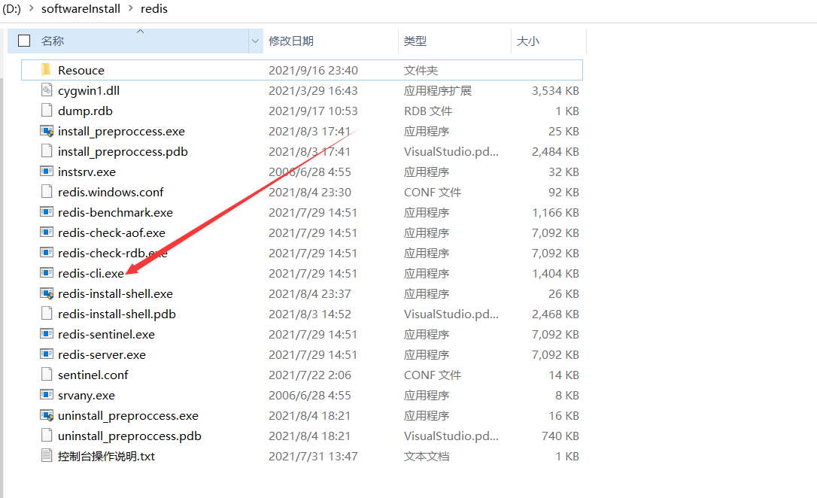The image size is (817, 498).
Task: Select the file name redis-sentinel.exe
Action: point(106,335)
